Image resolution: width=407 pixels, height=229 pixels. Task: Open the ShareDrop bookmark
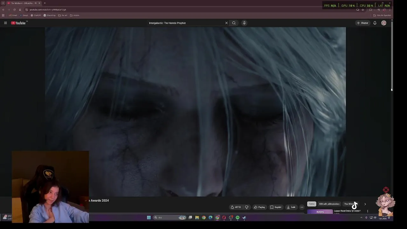click(50, 15)
